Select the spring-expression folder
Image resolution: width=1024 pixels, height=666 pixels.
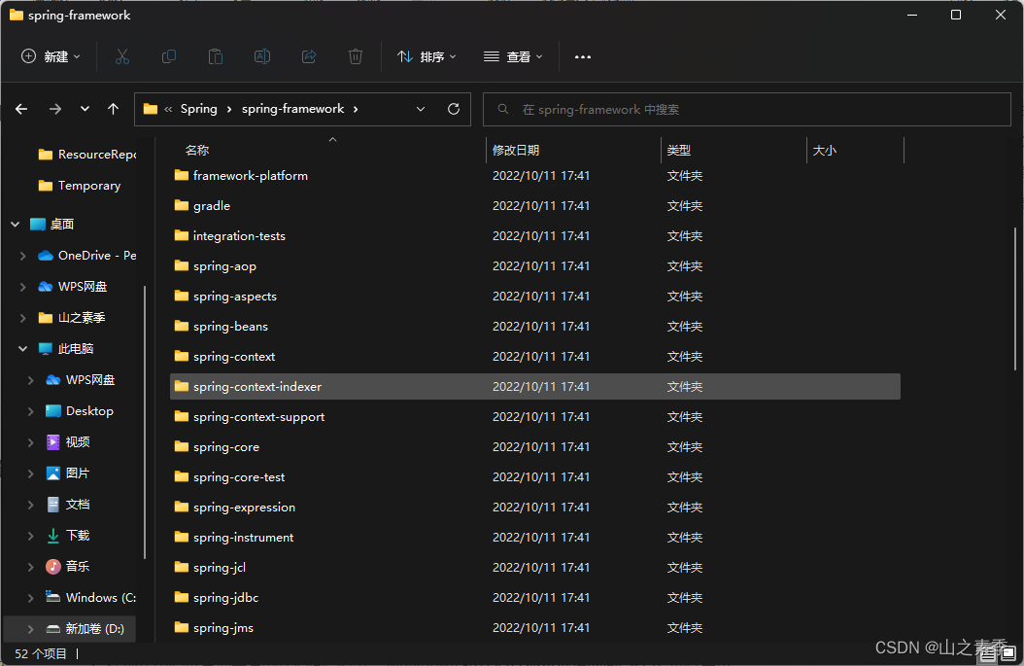coord(535,508)
